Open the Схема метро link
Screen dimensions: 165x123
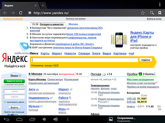click(x=55, y=79)
